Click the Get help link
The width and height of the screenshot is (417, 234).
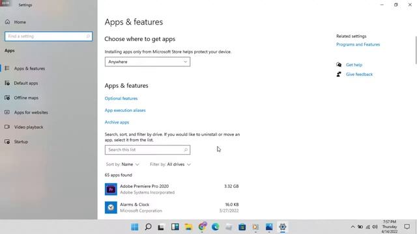coord(354,65)
